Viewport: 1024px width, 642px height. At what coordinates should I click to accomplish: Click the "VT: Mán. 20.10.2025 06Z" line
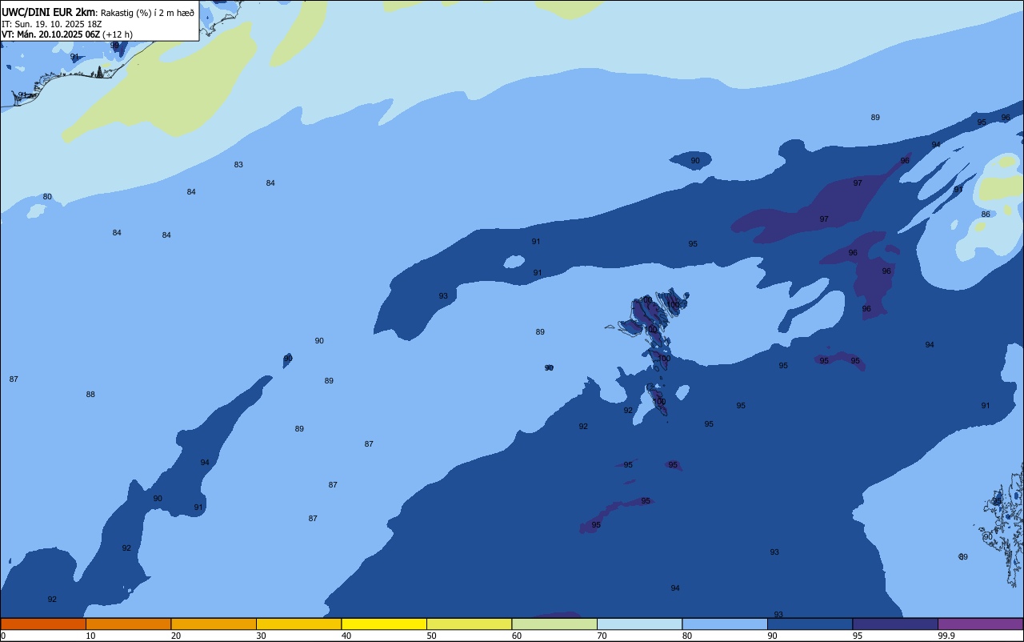point(50,34)
